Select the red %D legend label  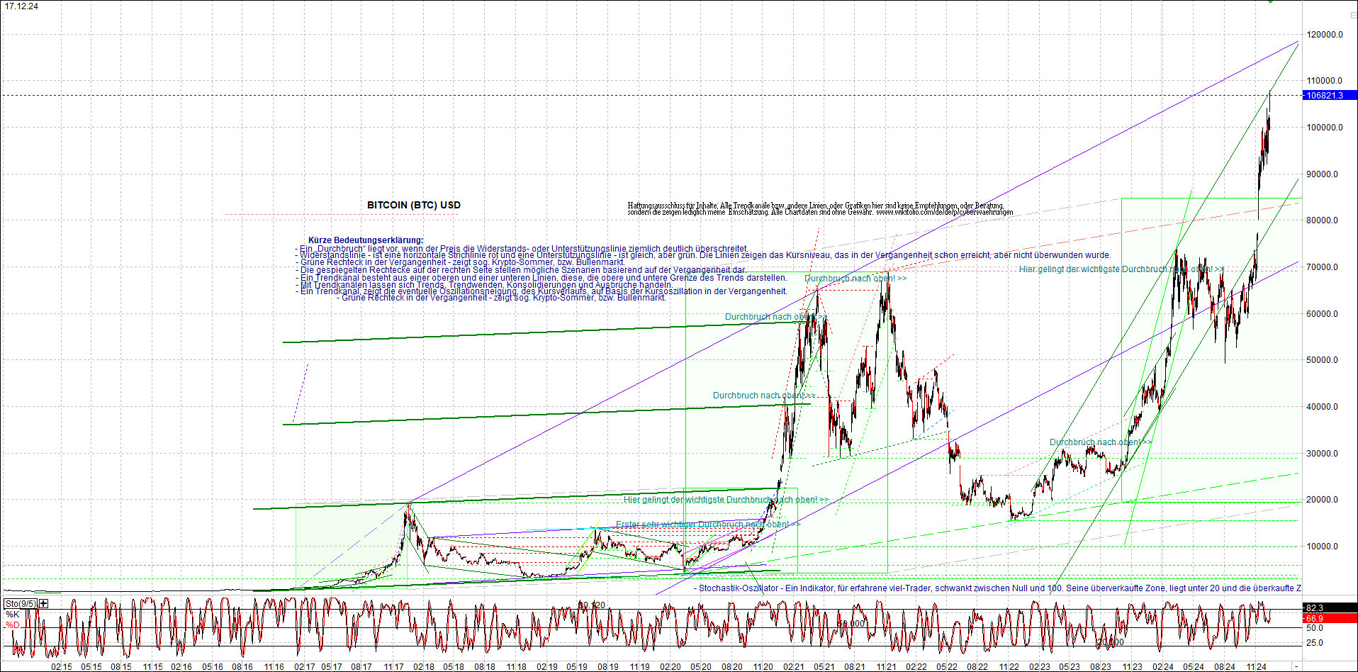click(12, 625)
